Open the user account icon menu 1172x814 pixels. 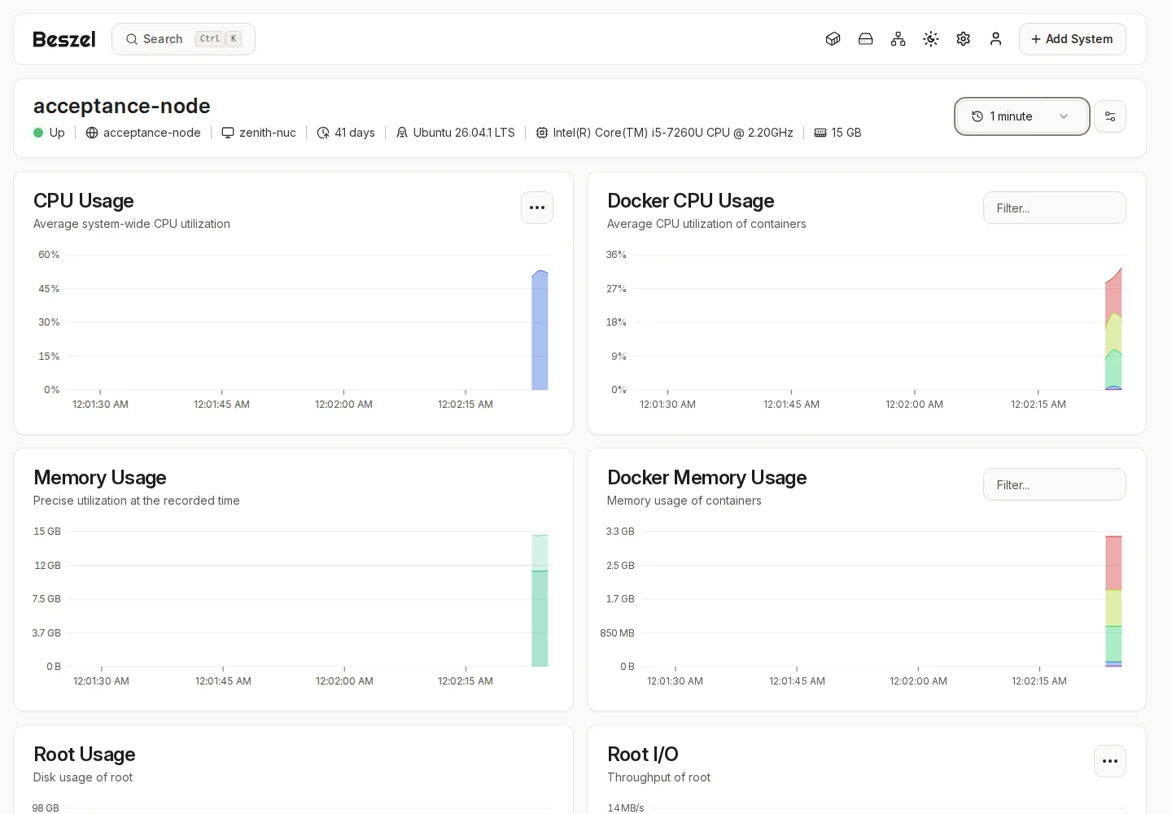click(x=995, y=39)
